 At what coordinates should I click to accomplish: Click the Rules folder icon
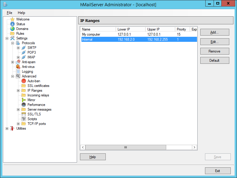12,34
